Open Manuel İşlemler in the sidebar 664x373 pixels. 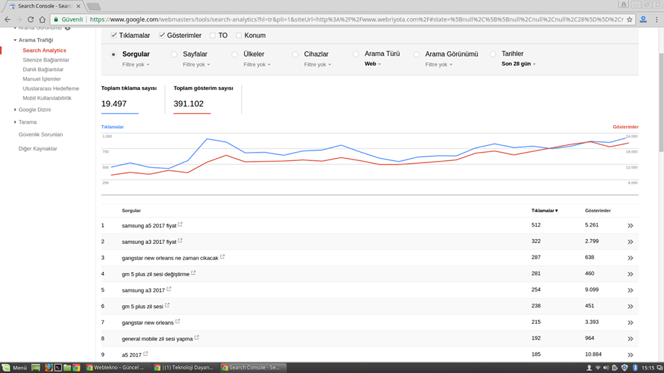click(x=41, y=79)
